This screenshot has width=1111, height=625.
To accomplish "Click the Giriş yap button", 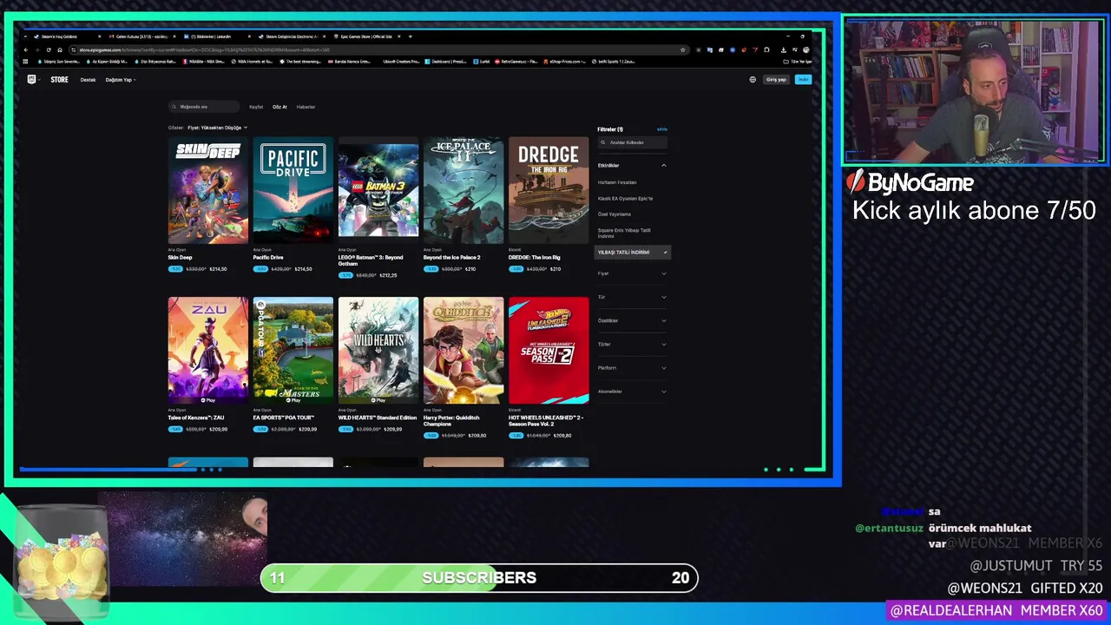I will pos(776,79).
